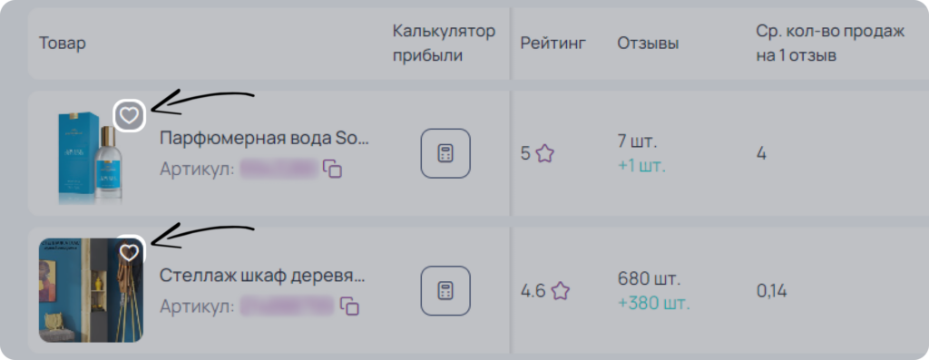Sort by the Рейтинг column header
Viewport: 929px width, 360px height.
coord(553,44)
